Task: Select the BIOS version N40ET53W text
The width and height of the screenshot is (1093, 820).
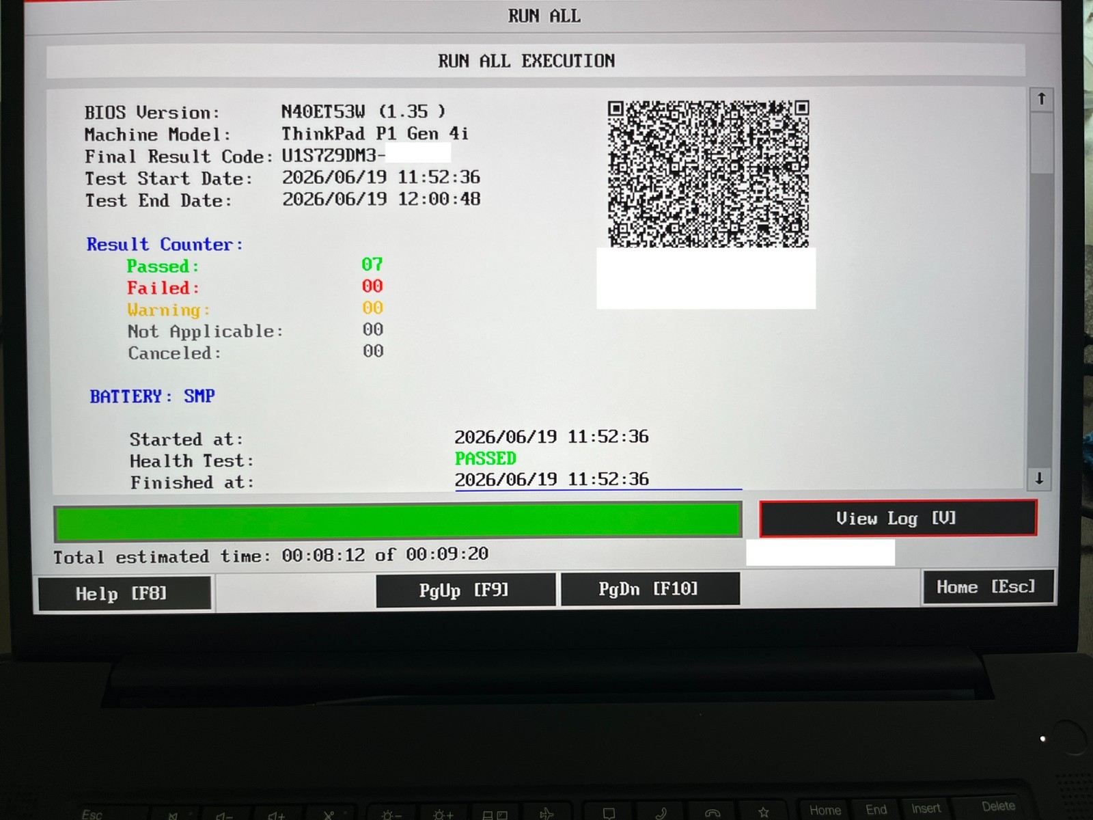Action: point(363,111)
